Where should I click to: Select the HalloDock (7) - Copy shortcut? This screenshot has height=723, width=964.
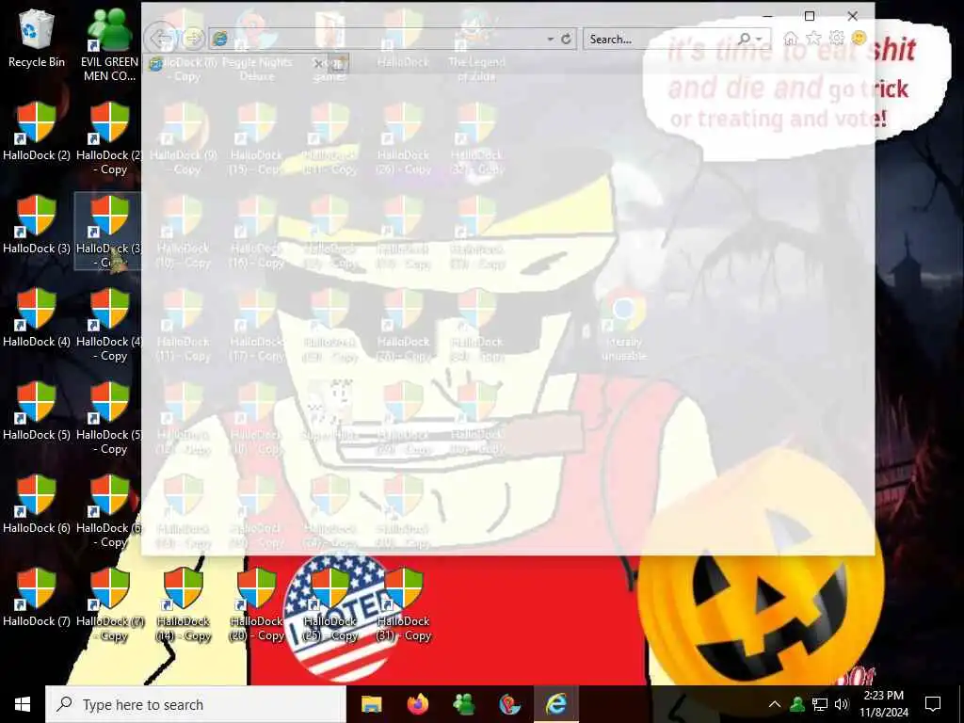click(x=109, y=605)
